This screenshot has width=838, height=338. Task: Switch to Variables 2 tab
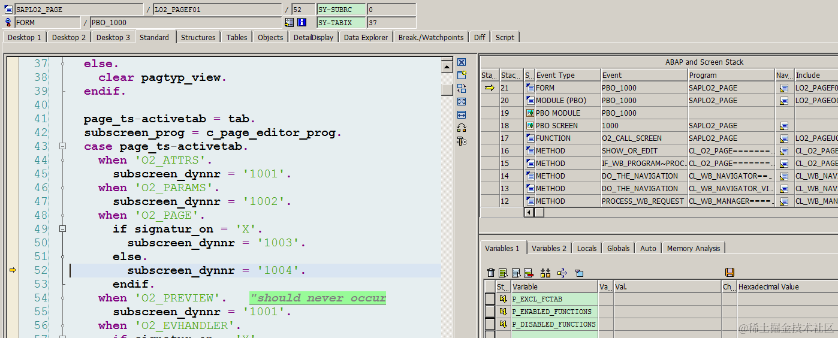(x=549, y=248)
